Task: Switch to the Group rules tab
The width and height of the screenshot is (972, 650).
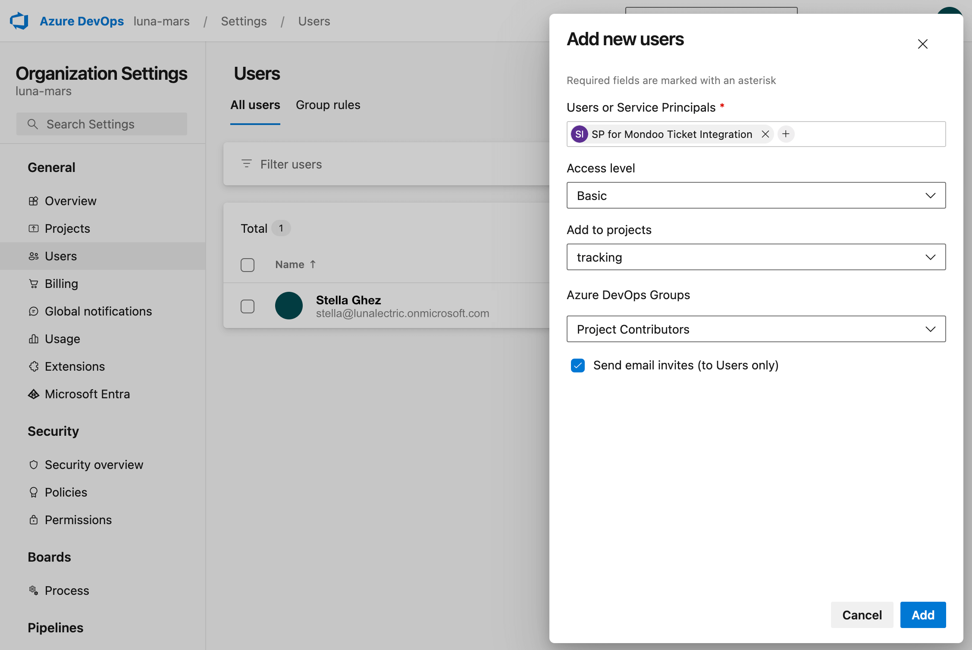Action: (x=328, y=104)
